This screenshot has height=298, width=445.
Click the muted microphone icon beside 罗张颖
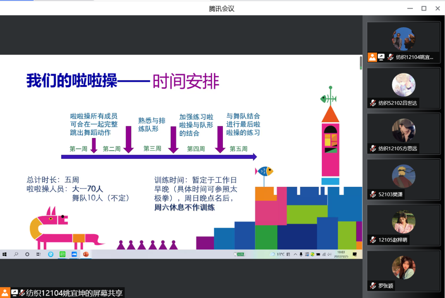pyautogui.click(x=373, y=286)
